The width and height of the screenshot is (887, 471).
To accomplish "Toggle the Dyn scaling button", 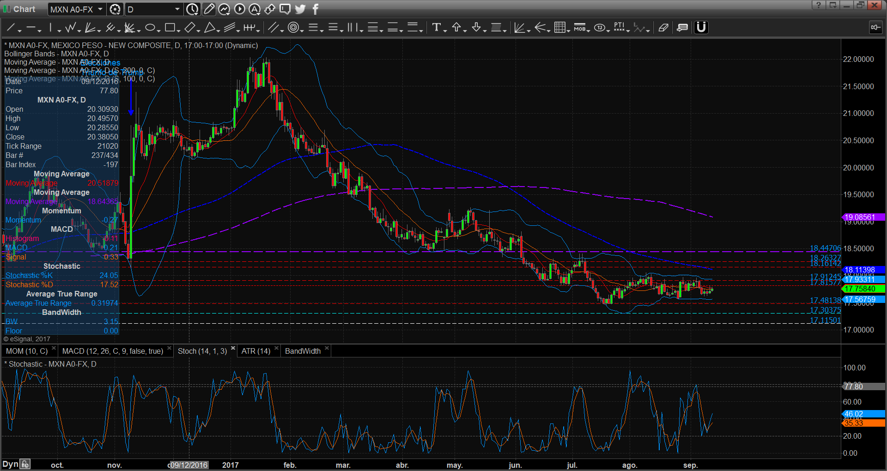I will (x=10, y=464).
